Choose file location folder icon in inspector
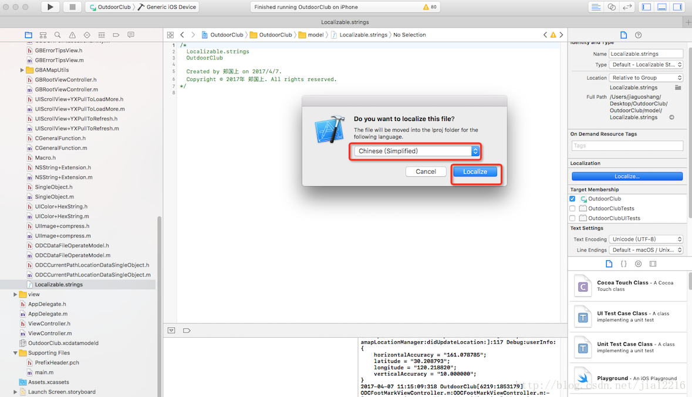Image resolution: width=692 pixels, height=397 pixels. pyautogui.click(x=678, y=88)
